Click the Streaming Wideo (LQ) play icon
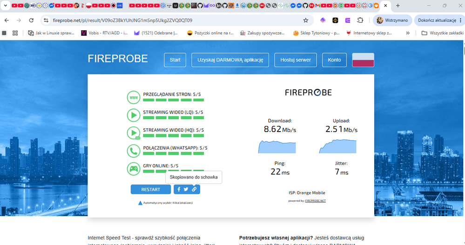This screenshot has width=465, height=245. coord(134,115)
